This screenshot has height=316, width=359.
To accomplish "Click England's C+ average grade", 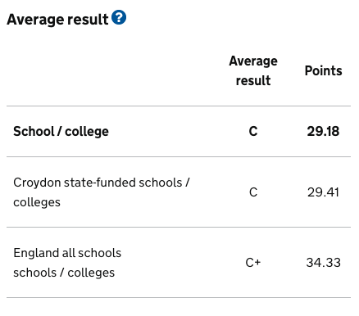I will pos(253,263).
